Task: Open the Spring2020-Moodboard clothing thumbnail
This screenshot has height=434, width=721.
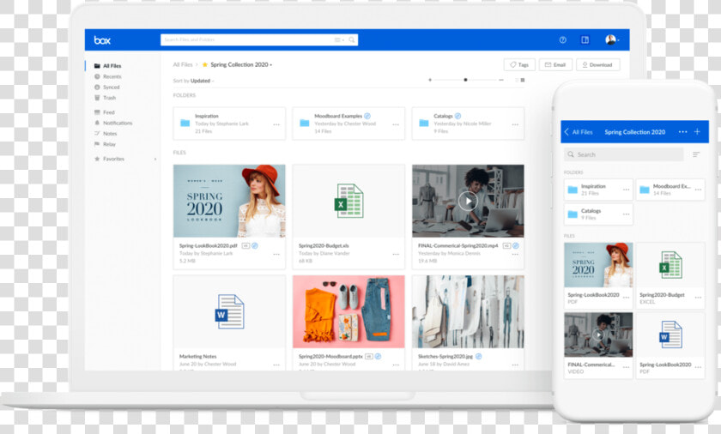Action: point(348,311)
